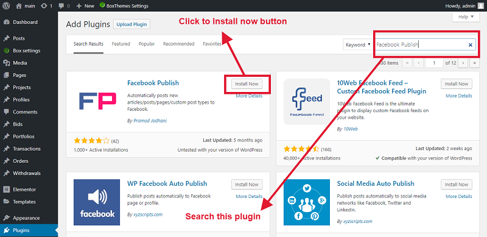487x237 pixels.
Task: Install the Facebook Publish plugin
Action: [x=247, y=84]
